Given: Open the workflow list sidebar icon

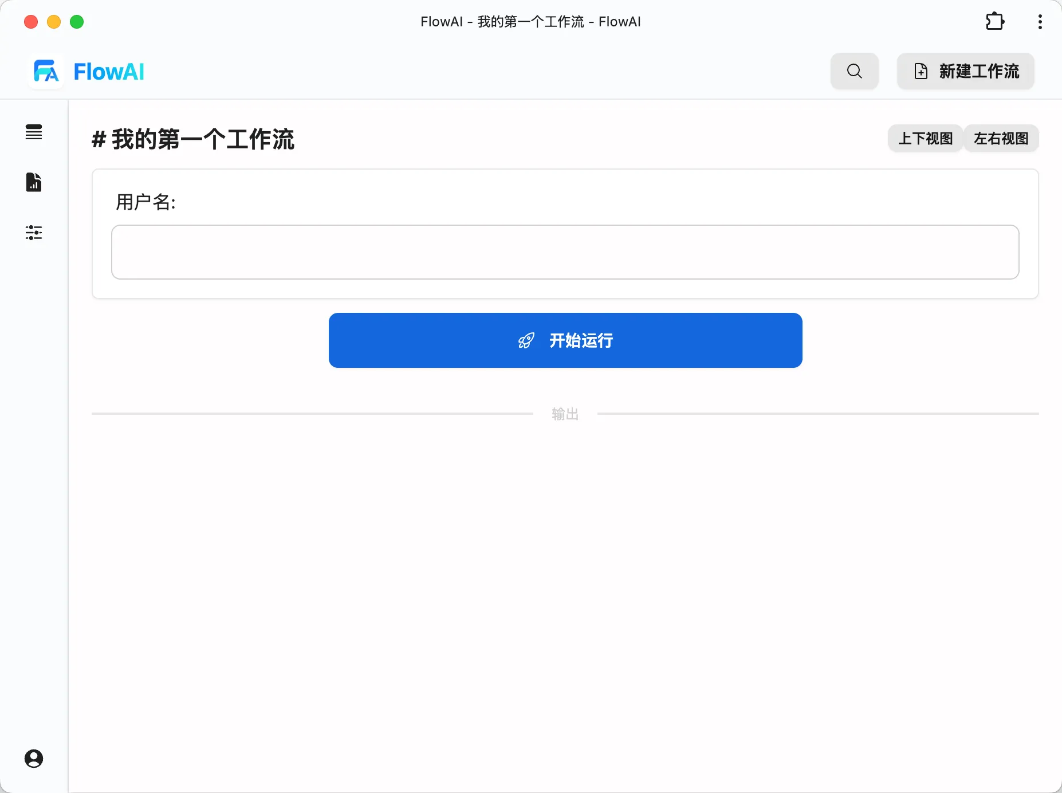Looking at the screenshot, I should 34,132.
